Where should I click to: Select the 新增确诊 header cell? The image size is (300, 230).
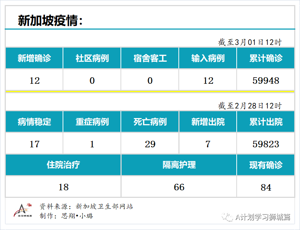click(34, 58)
